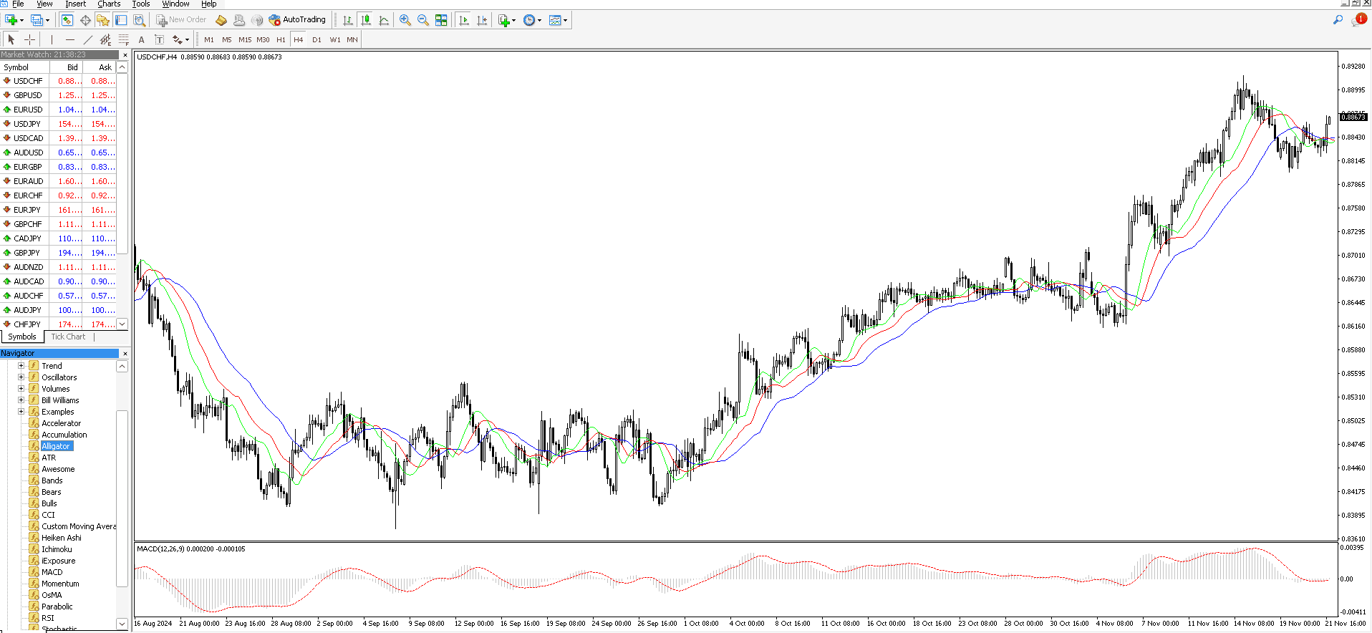Switch to the Tick Chart tab

68,337
